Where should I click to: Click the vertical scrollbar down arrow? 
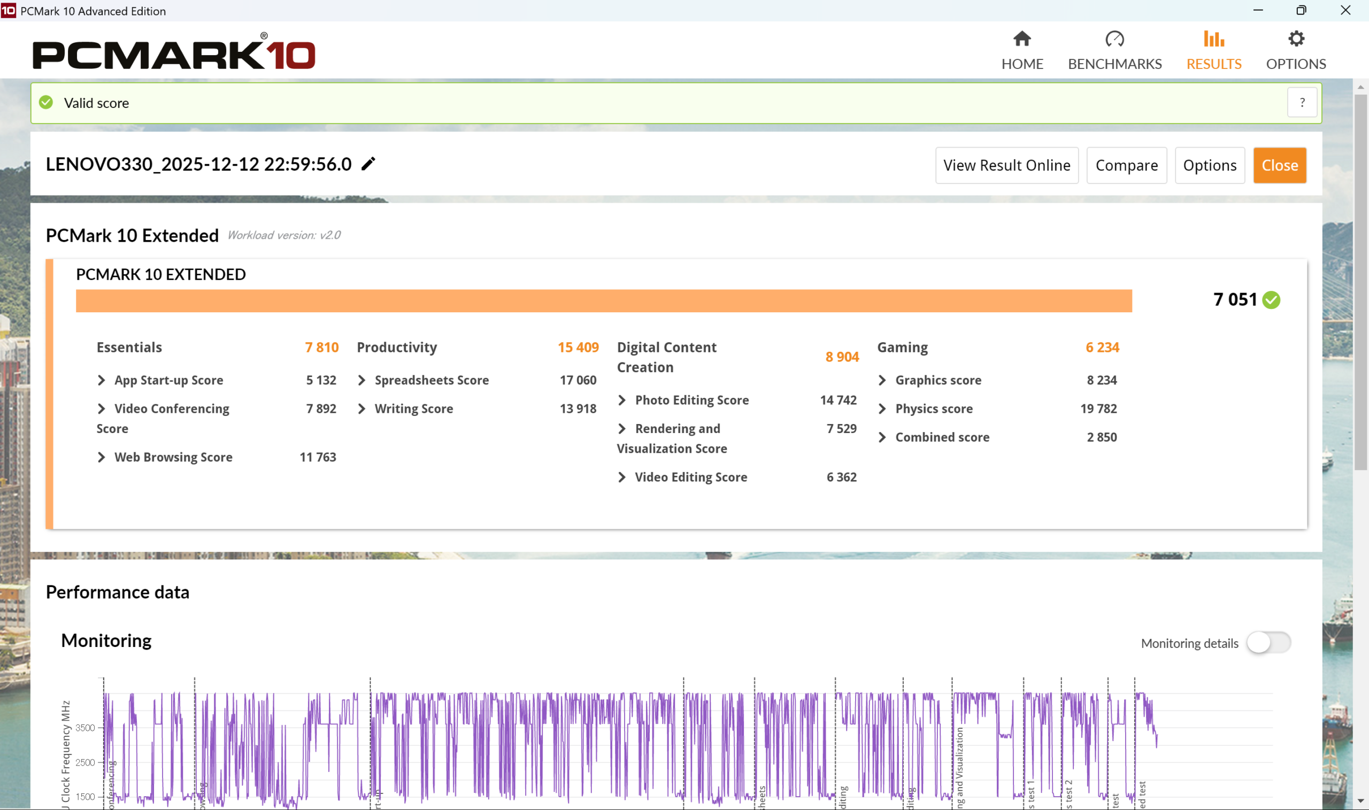1360,800
